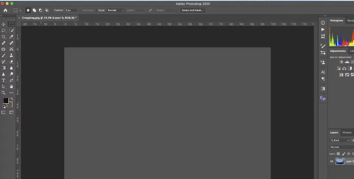Open the layer filter Kind dropdown
Viewport: 354px width, 179px height.
click(x=340, y=140)
